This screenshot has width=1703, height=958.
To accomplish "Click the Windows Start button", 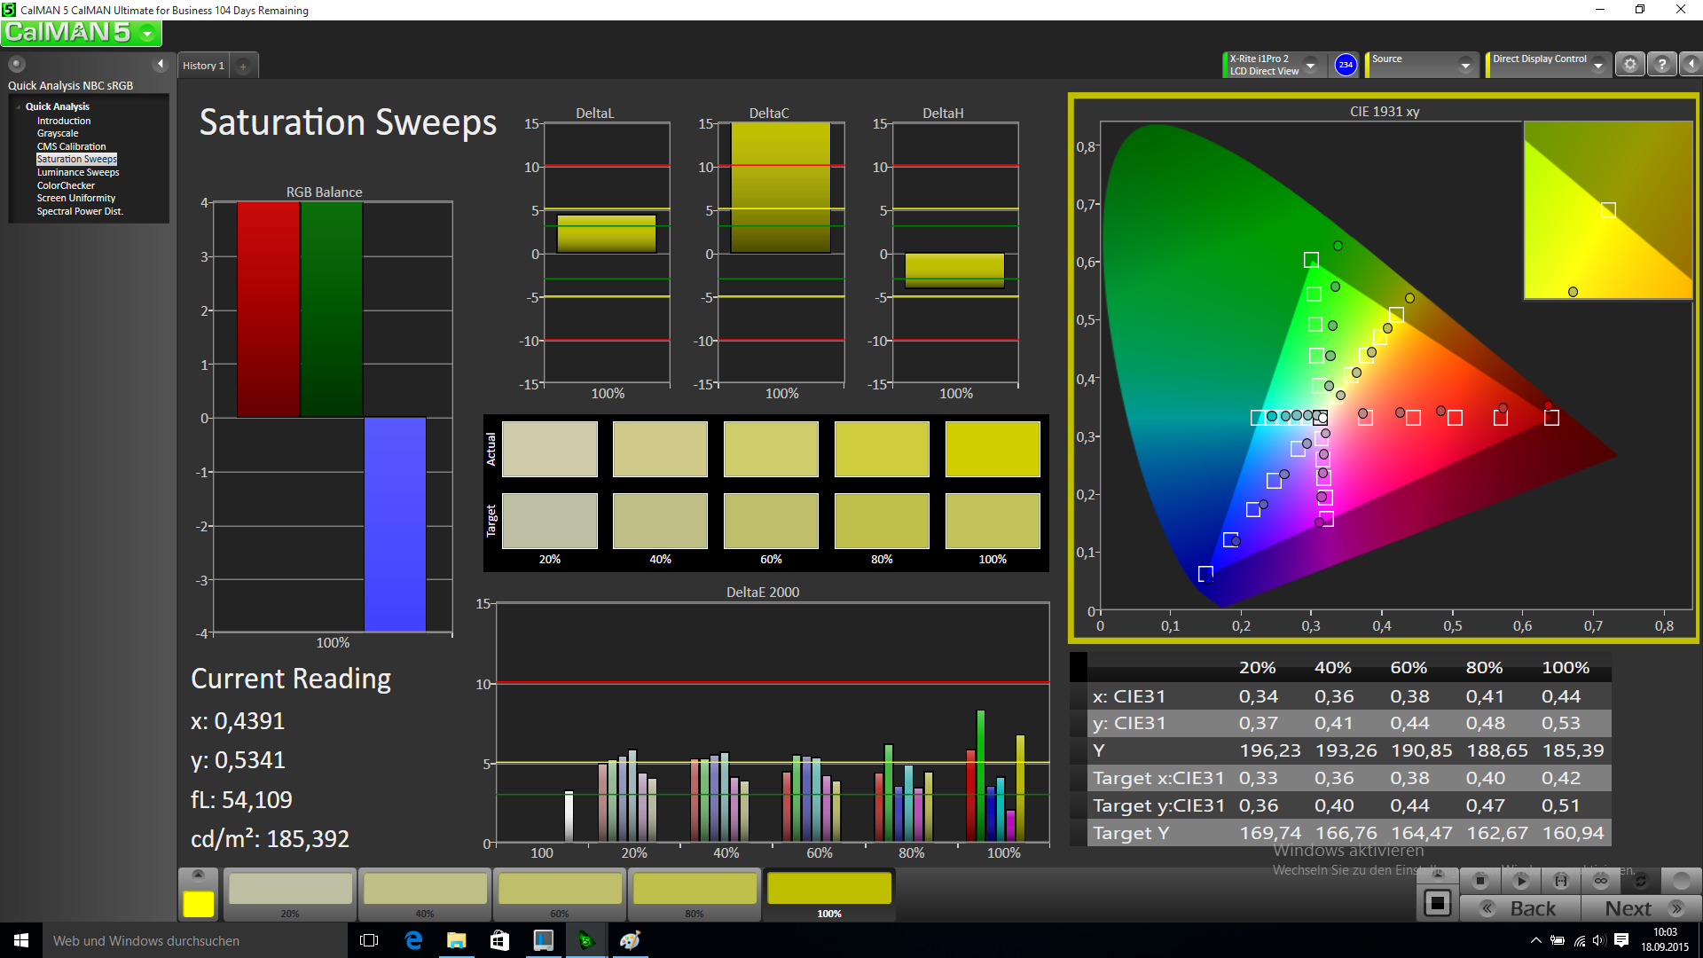I will click(21, 940).
